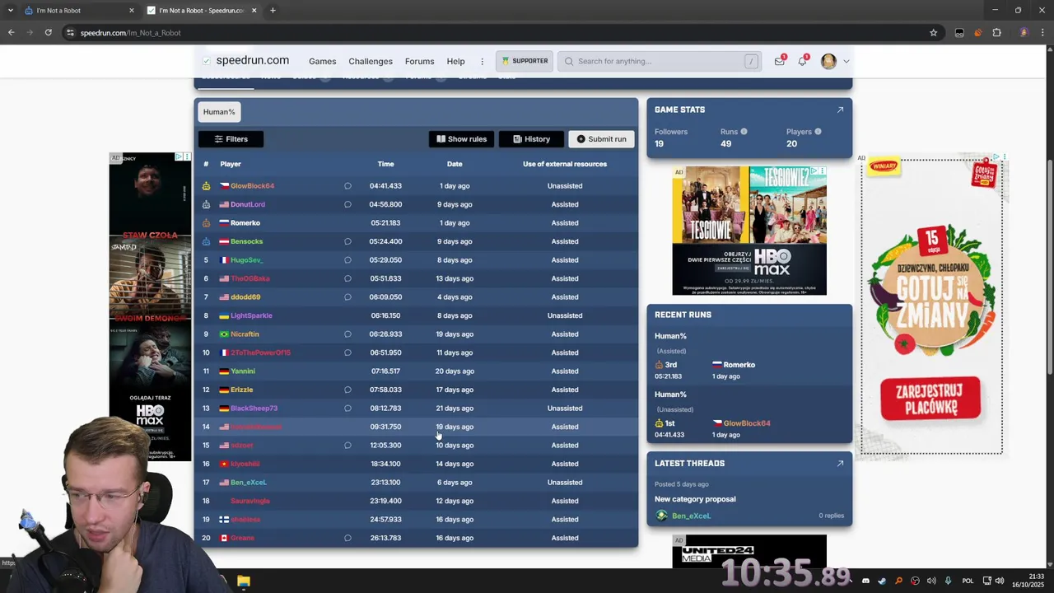Open the comment icon on DonutLord's run
1054x593 pixels.
(x=347, y=204)
